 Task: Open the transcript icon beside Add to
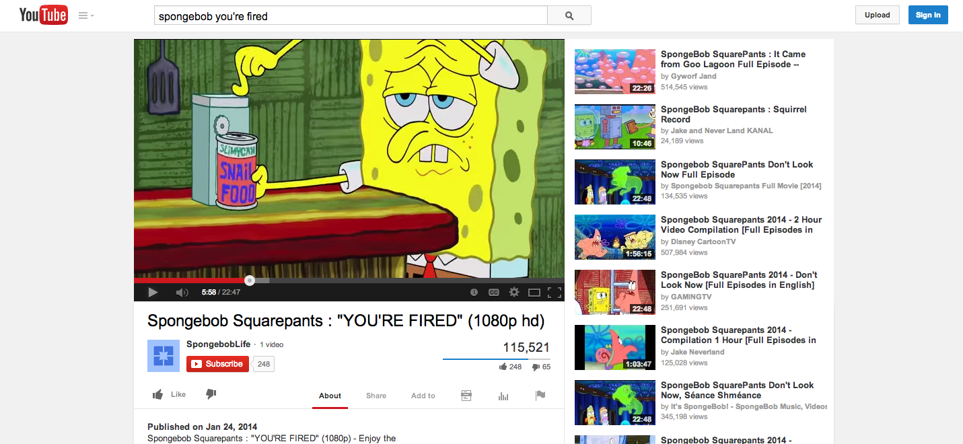[x=466, y=396]
